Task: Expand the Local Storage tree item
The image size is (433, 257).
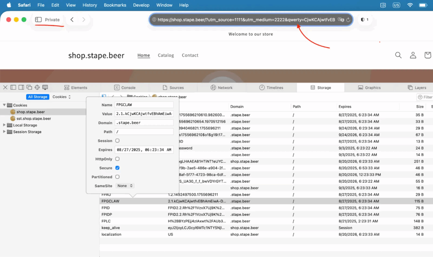Action: 4,125
